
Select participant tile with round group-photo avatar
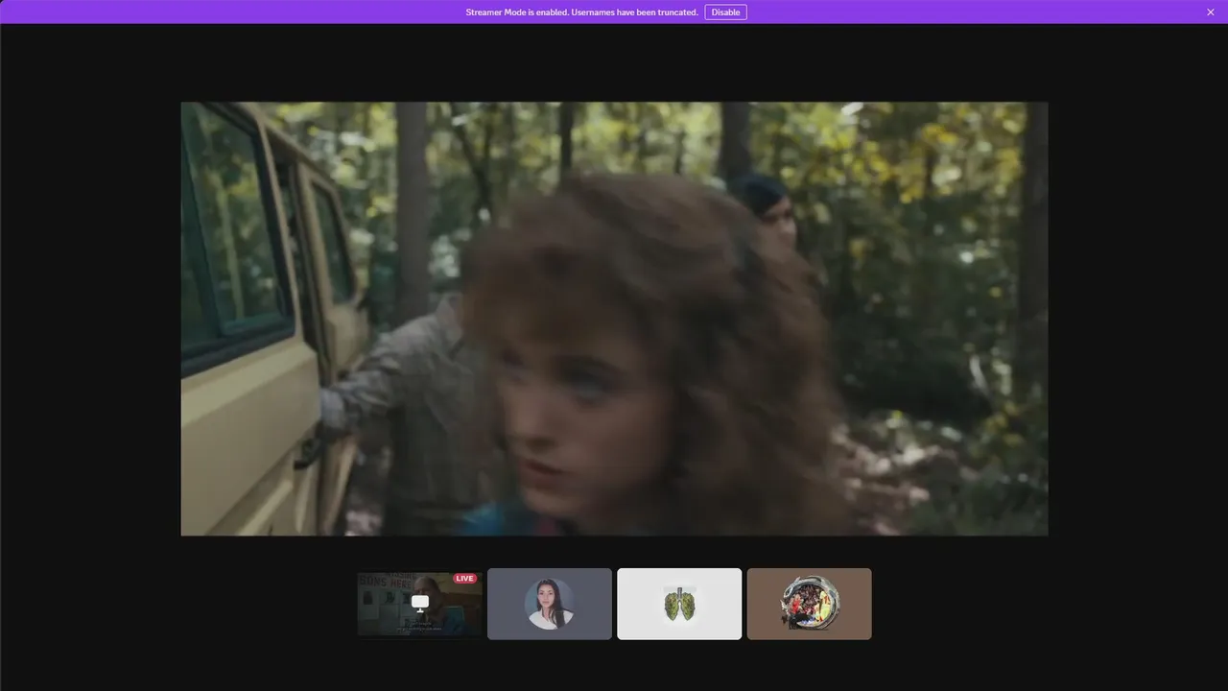810,604
